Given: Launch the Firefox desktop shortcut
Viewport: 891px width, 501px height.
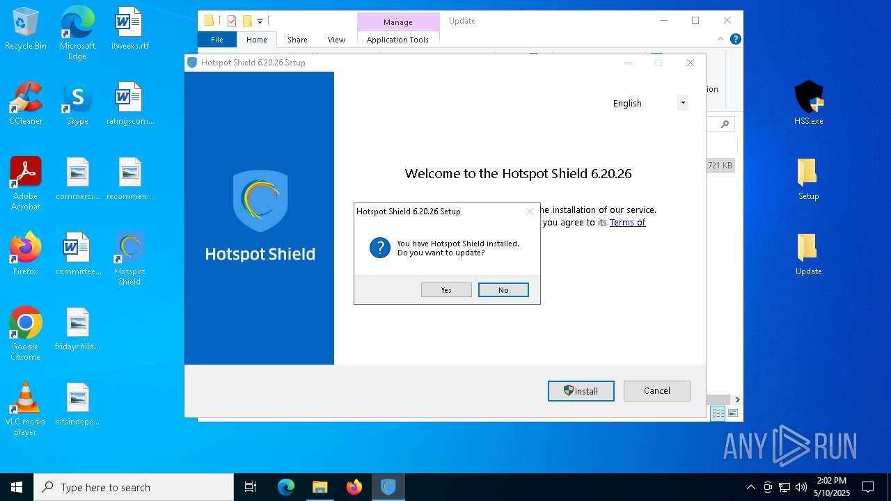Looking at the screenshot, I should (x=26, y=255).
